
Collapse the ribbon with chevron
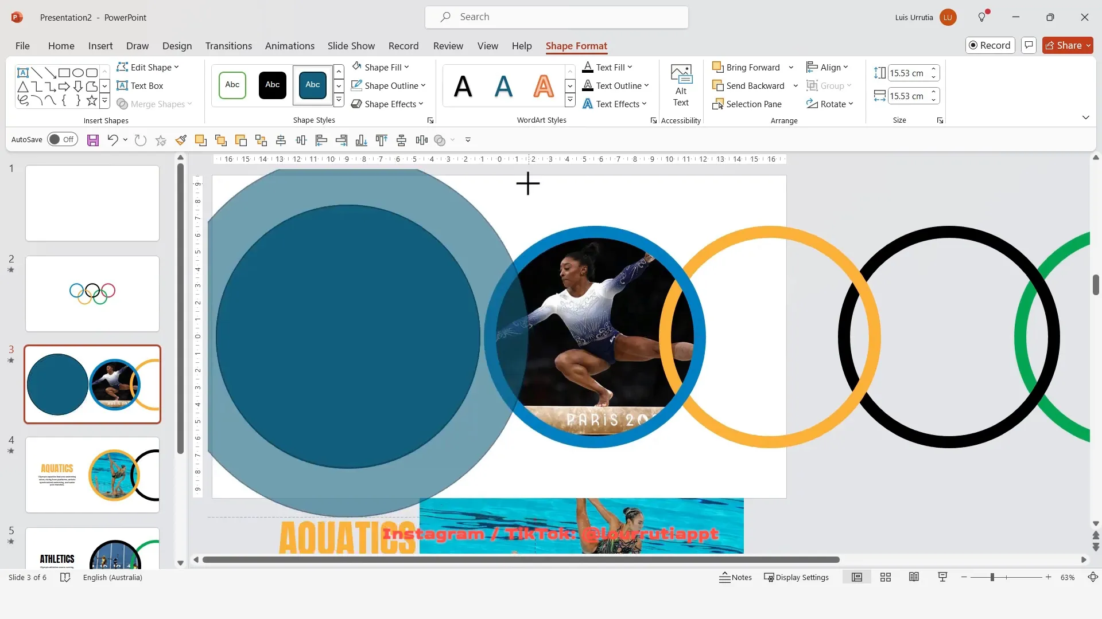(1085, 117)
